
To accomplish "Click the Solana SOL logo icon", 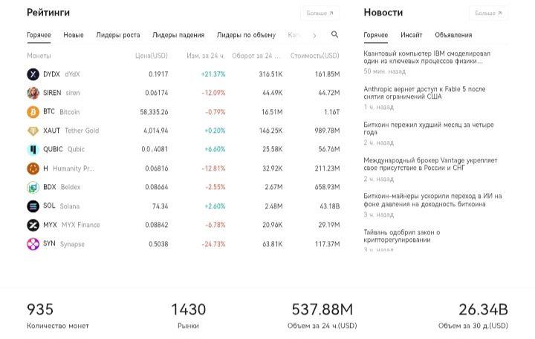I will point(33,206).
